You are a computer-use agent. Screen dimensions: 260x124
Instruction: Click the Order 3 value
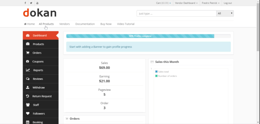pyautogui.click(x=104, y=108)
